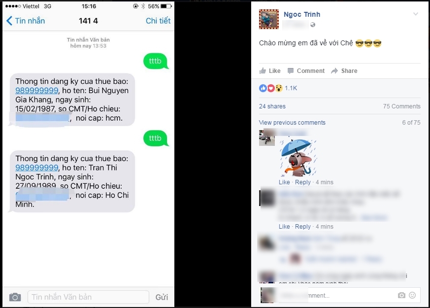
Task: Click into the Tin nhắn Văn bản field
Action: tap(88, 297)
